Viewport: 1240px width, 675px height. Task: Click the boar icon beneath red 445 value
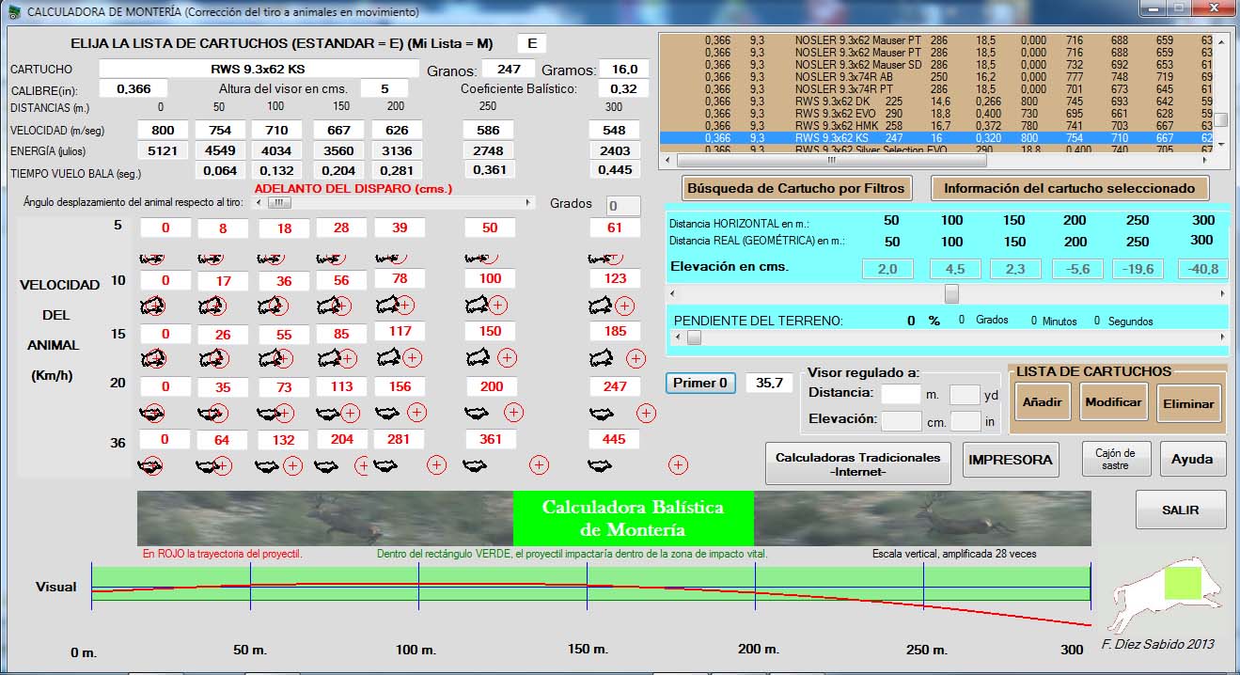[x=602, y=465]
